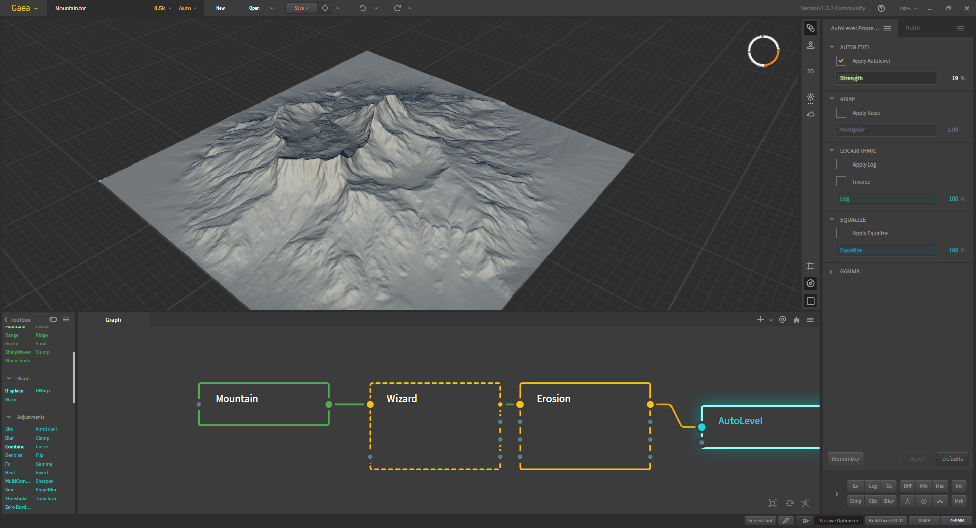This screenshot has height=528, width=976.
Task: Open the sun lighting settings icon
Action: point(810,97)
